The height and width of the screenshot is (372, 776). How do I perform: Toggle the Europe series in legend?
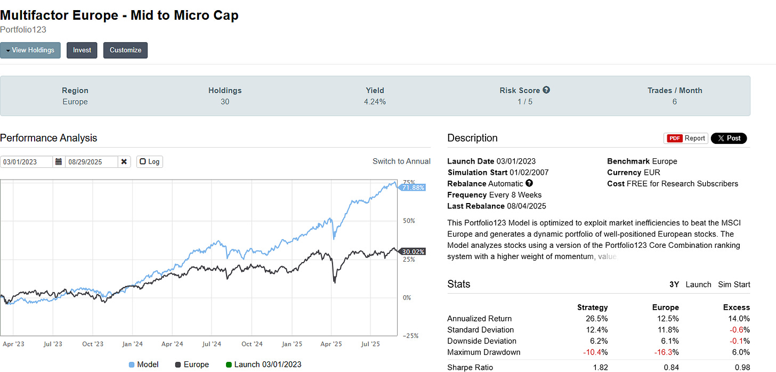pyautogui.click(x=192, y=365)
